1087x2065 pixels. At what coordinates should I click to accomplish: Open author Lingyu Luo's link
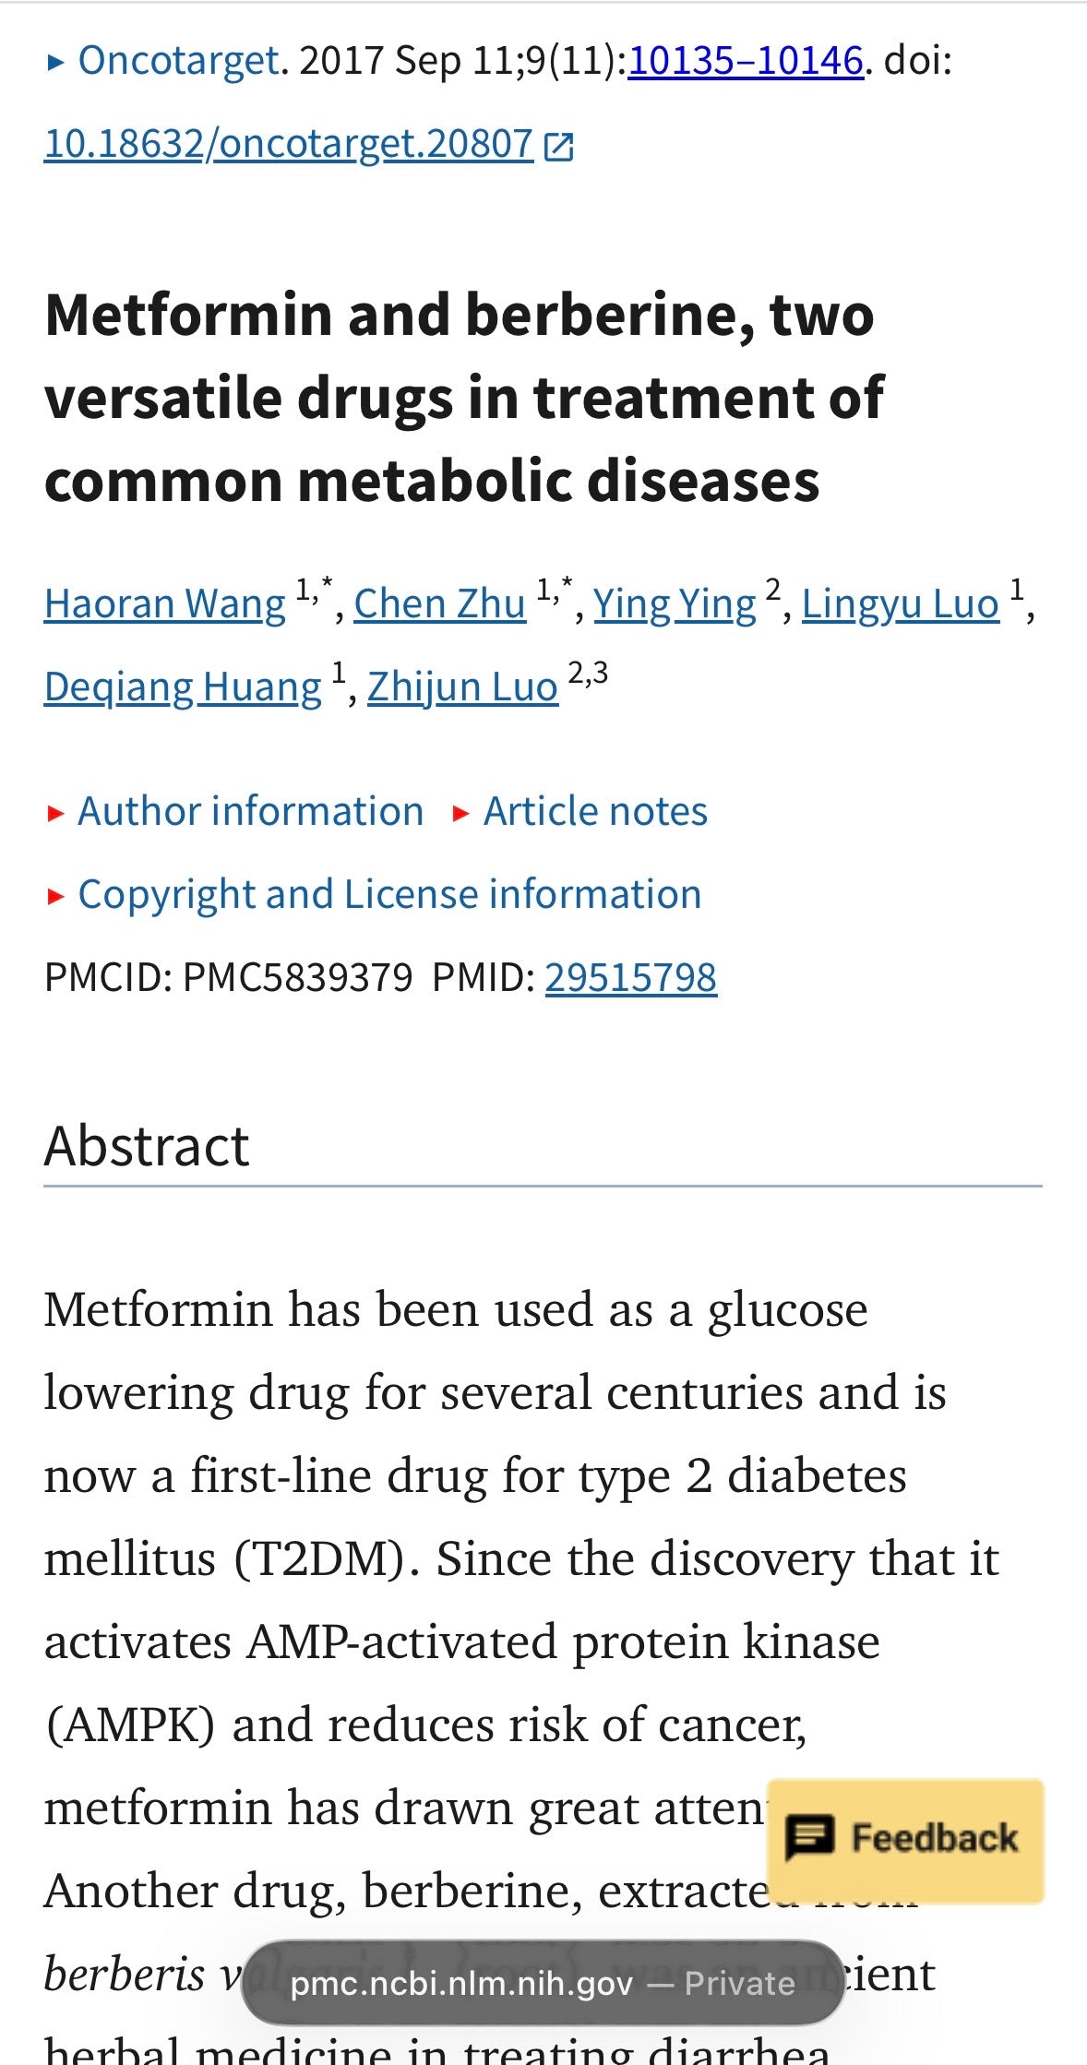[901, 603]
